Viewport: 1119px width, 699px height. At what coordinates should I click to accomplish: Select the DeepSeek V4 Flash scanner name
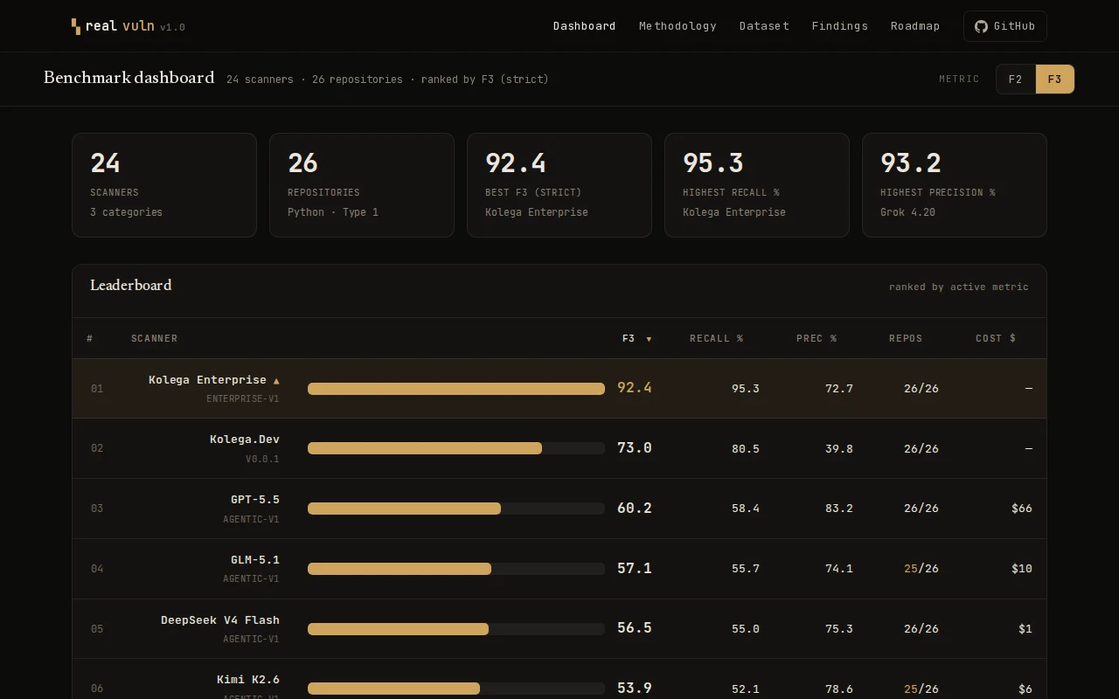pos(220,620)
